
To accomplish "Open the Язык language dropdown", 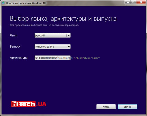I will pyautogui.click(x=53, y=35).
